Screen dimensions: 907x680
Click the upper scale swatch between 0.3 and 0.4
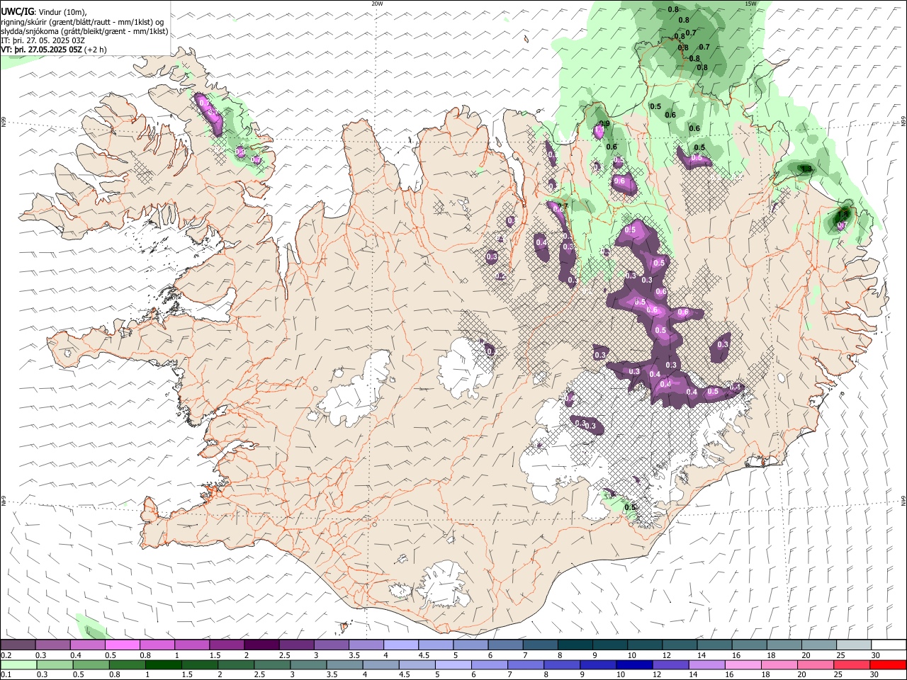point(53,645)
